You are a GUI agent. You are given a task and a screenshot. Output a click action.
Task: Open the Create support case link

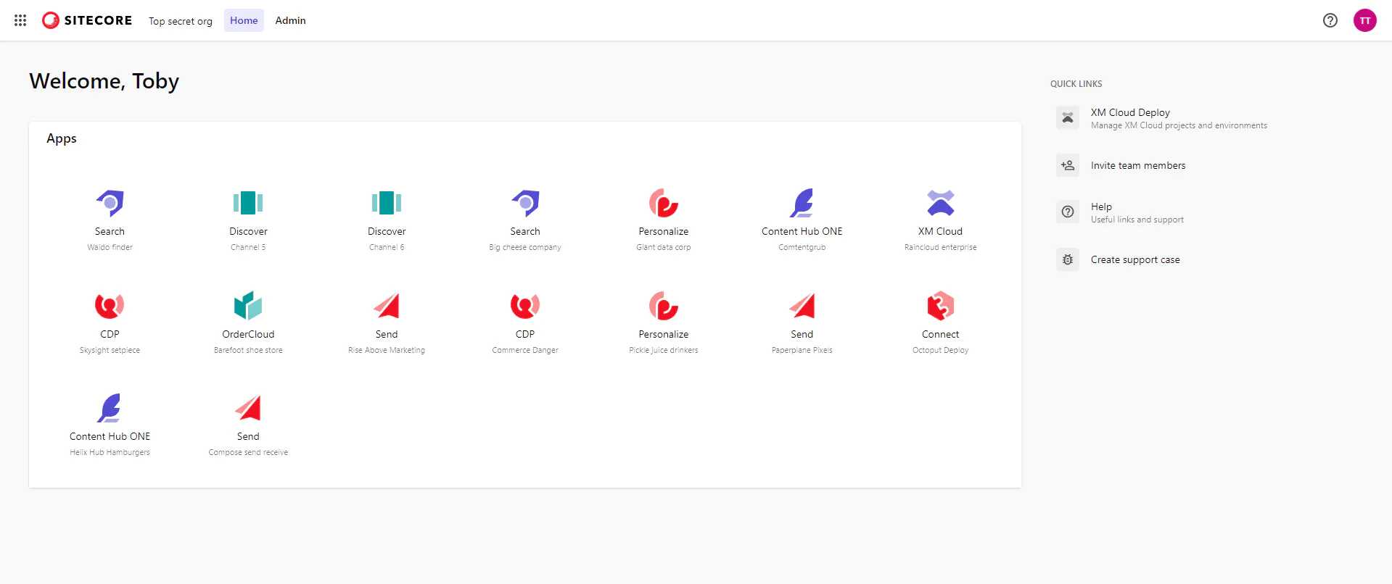(1135, 259)
